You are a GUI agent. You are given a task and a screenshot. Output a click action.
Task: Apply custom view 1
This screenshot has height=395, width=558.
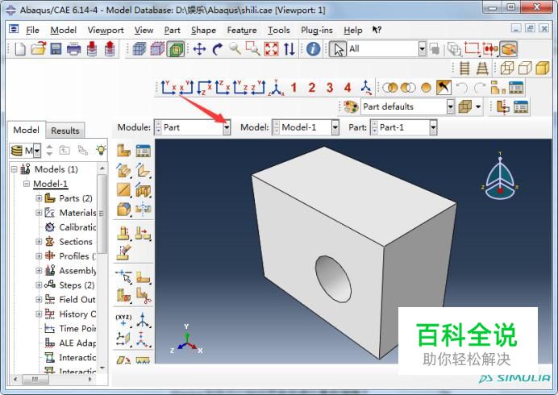(x=294, y=88)
